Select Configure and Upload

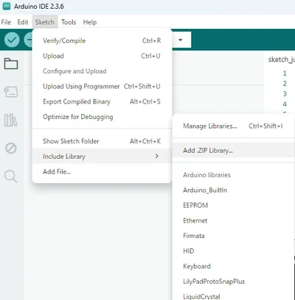pyautogui.click(x=102, y=71)
